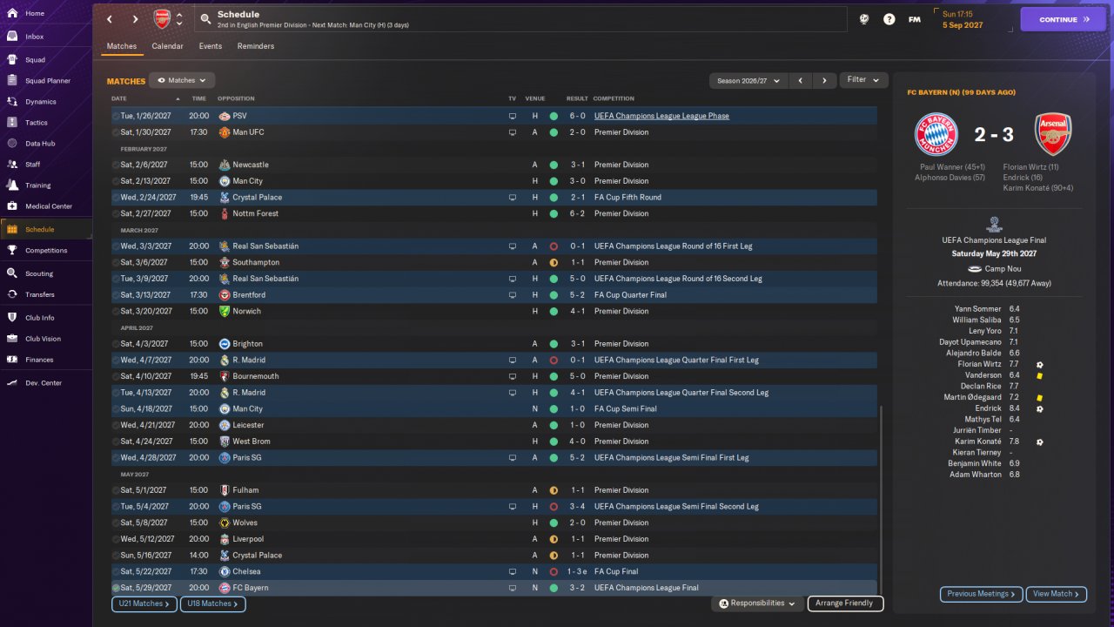Toggle the marker on the Liverpool row

[117, 539]
